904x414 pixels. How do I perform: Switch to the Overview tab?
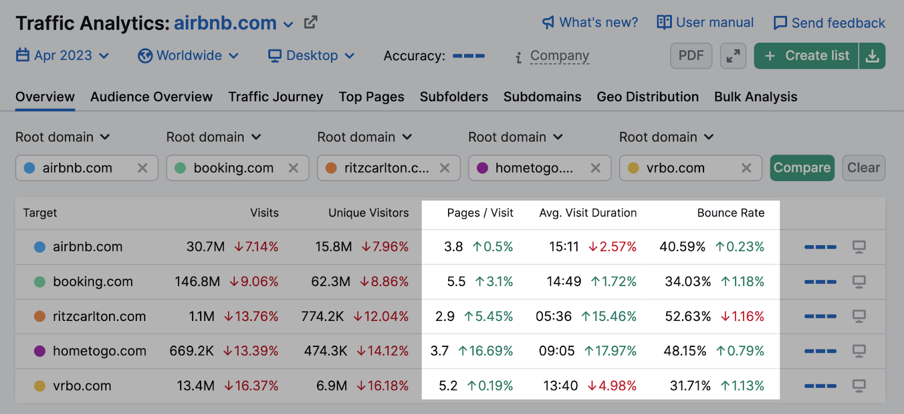click(x=45, y=97)
